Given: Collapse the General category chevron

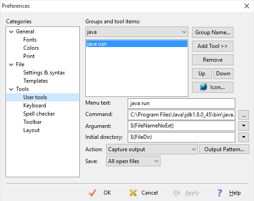Looking at the screenshot, I should (x=11, y=32).
